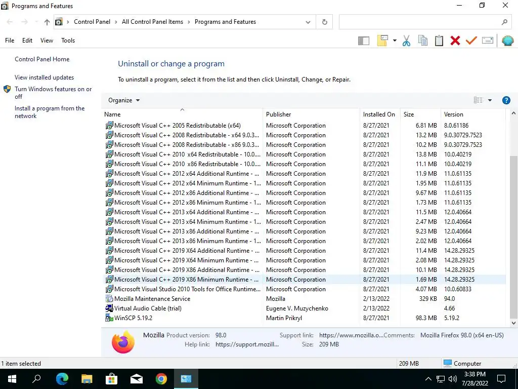Open Microsoft Store from the taskbar

111,379
